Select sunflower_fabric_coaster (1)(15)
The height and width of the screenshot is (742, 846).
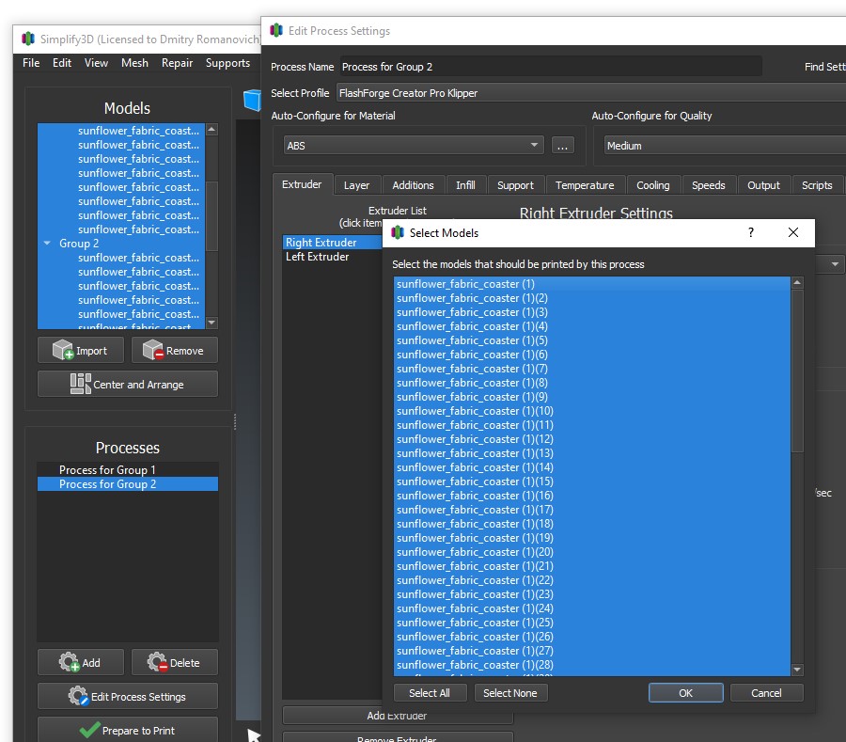(592, 482)
